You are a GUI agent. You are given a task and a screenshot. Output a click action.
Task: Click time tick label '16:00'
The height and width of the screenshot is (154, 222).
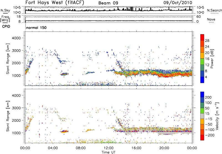(x=136, y=148)
